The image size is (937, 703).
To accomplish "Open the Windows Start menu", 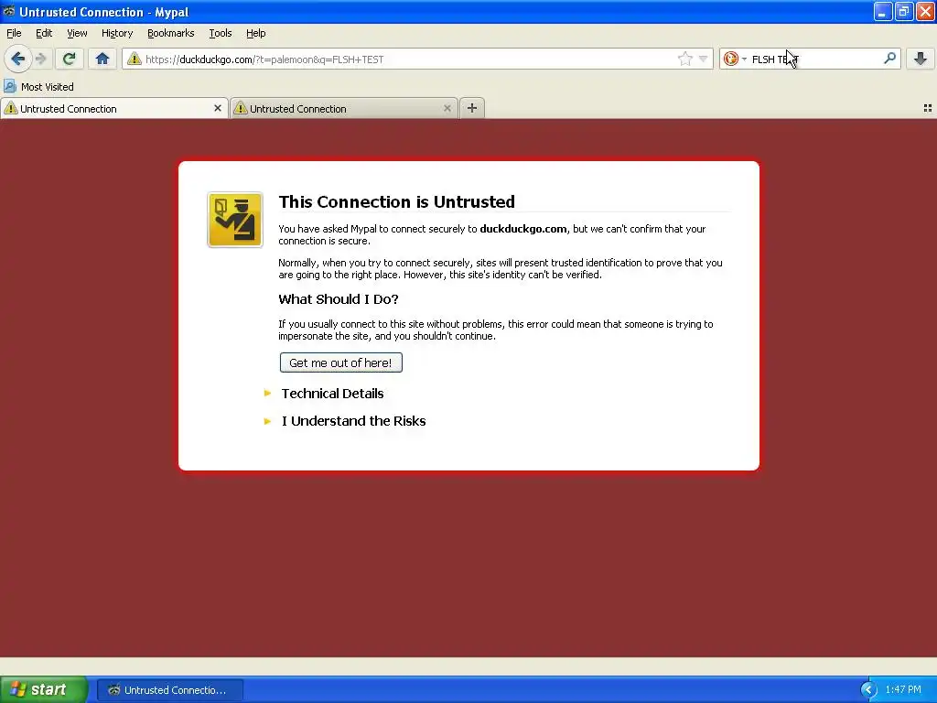I will pos(44,689).
